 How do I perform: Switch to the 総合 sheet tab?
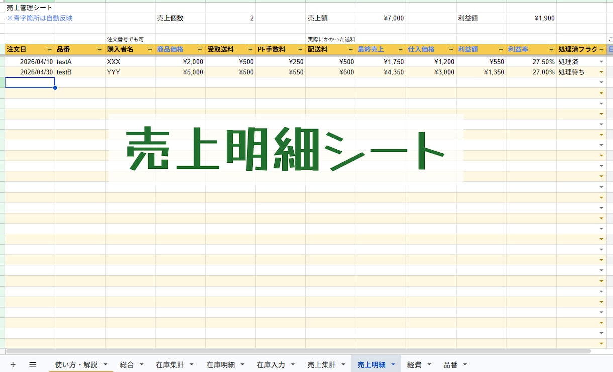pos(127,365)
